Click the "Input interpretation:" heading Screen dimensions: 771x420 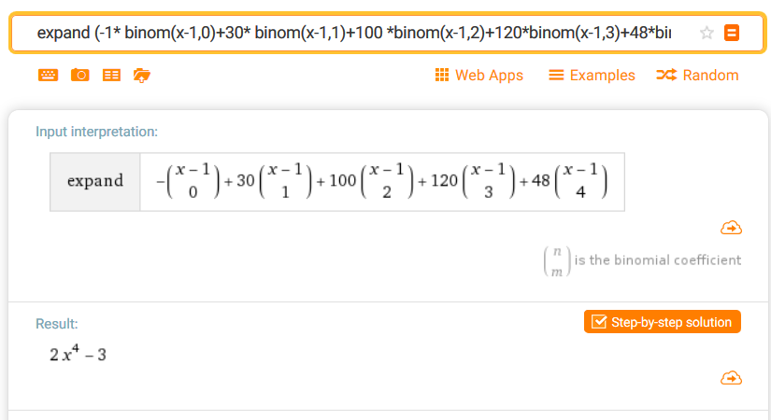(x=96, y=132)
